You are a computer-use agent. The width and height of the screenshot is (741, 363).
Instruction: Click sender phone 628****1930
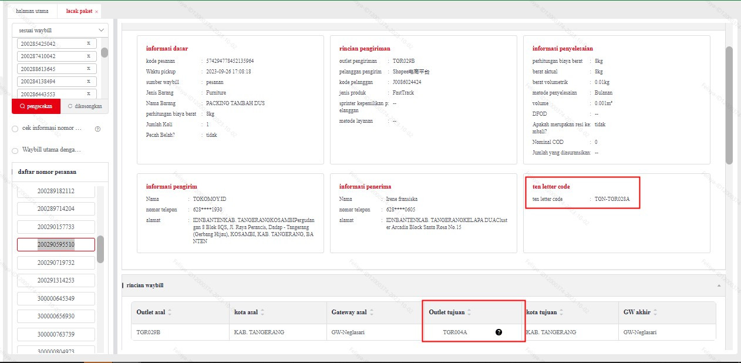point(207,209)
